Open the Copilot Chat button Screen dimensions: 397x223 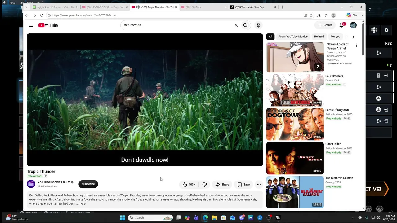pyautogui.click(x=352, y=15)
